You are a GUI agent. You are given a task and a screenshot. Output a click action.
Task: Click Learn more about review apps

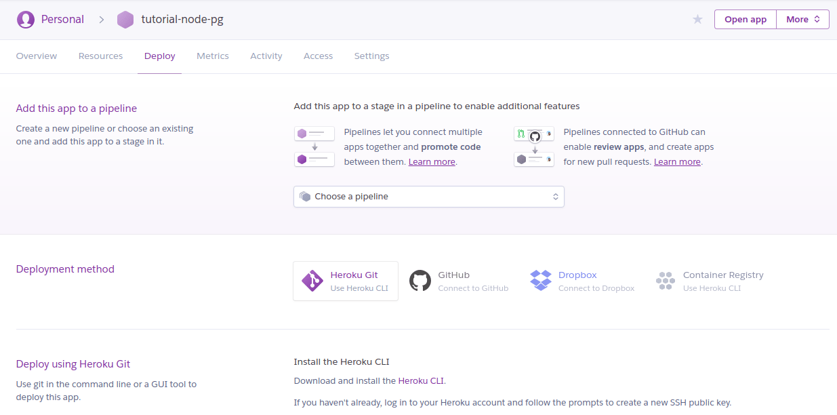(677, 162)
